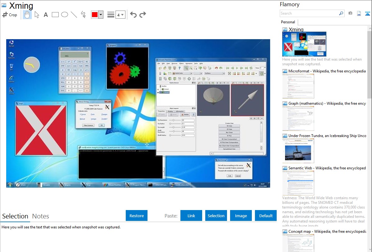Viewport: 372px width, 252px height.
Task: Pick the ellipse drawing tool
Action: [x=65, y=15]
